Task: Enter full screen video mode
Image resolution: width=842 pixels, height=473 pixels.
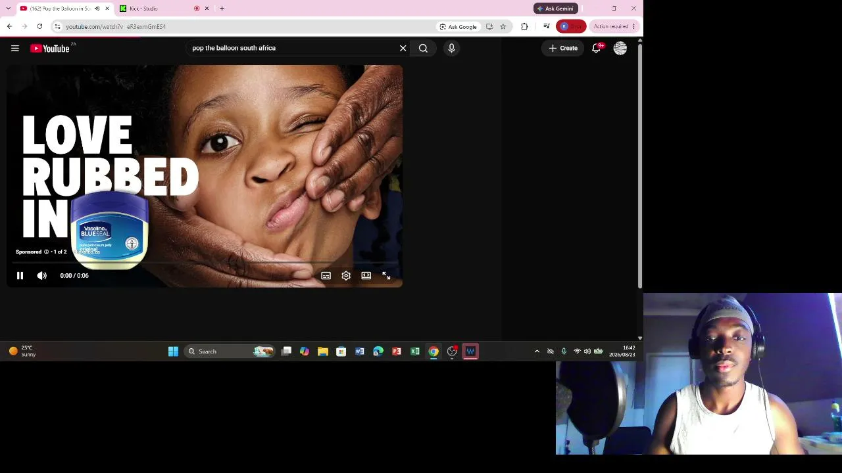Action: [x=386, y=276]
